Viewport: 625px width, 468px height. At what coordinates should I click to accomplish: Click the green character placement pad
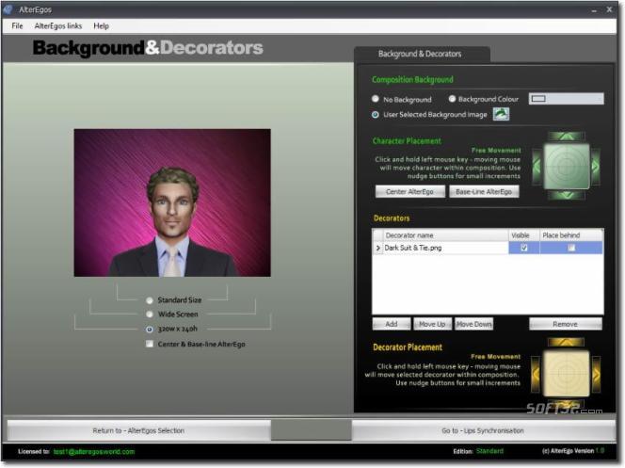566,166
